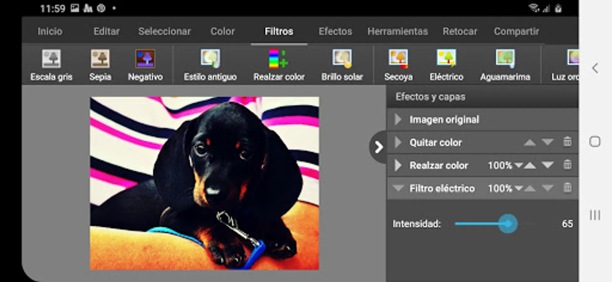The image size is (612, 282).
Task: Apply the Escala gris filter
Action: [x=51, y=65]
